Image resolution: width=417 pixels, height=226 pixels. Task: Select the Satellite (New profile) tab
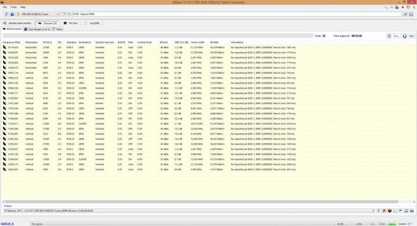(x=18, y=23)
